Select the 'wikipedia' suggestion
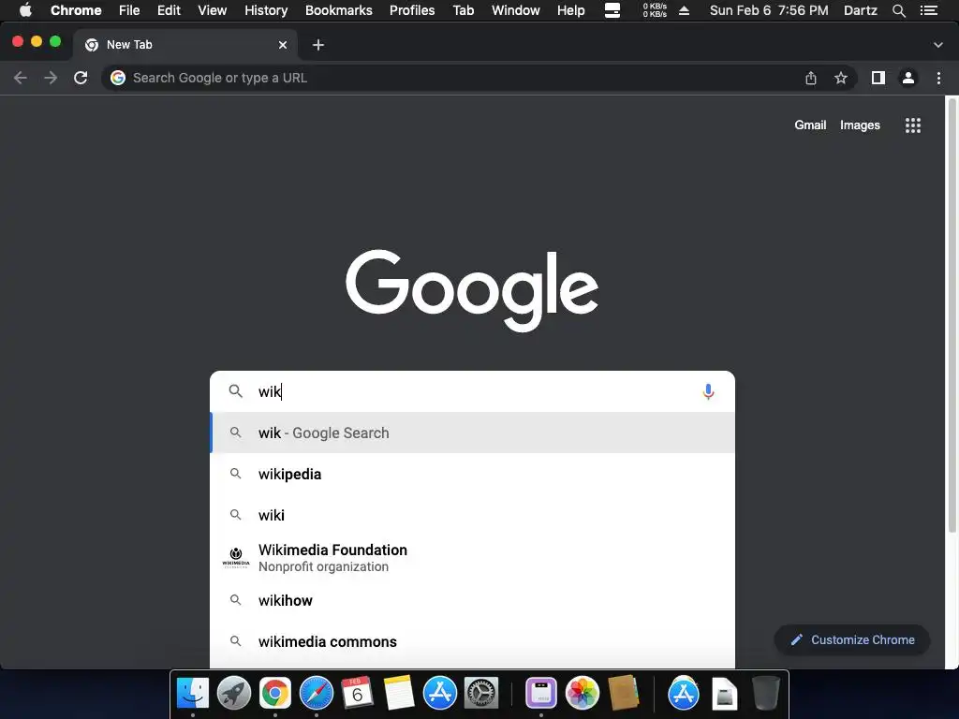 (x=472, y=474)
